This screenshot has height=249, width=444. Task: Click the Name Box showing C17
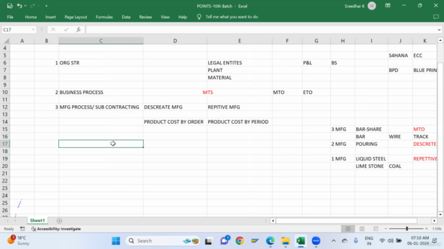click(x=16, y=30)
